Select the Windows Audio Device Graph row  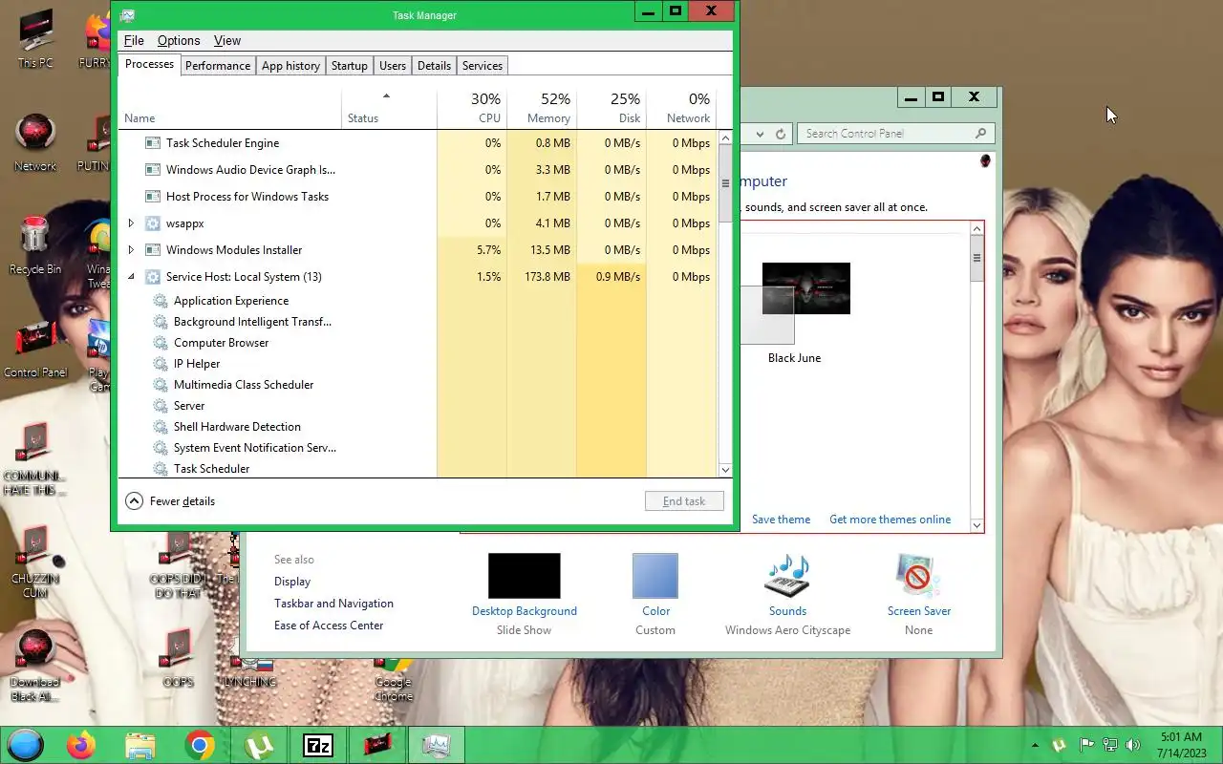418,170
